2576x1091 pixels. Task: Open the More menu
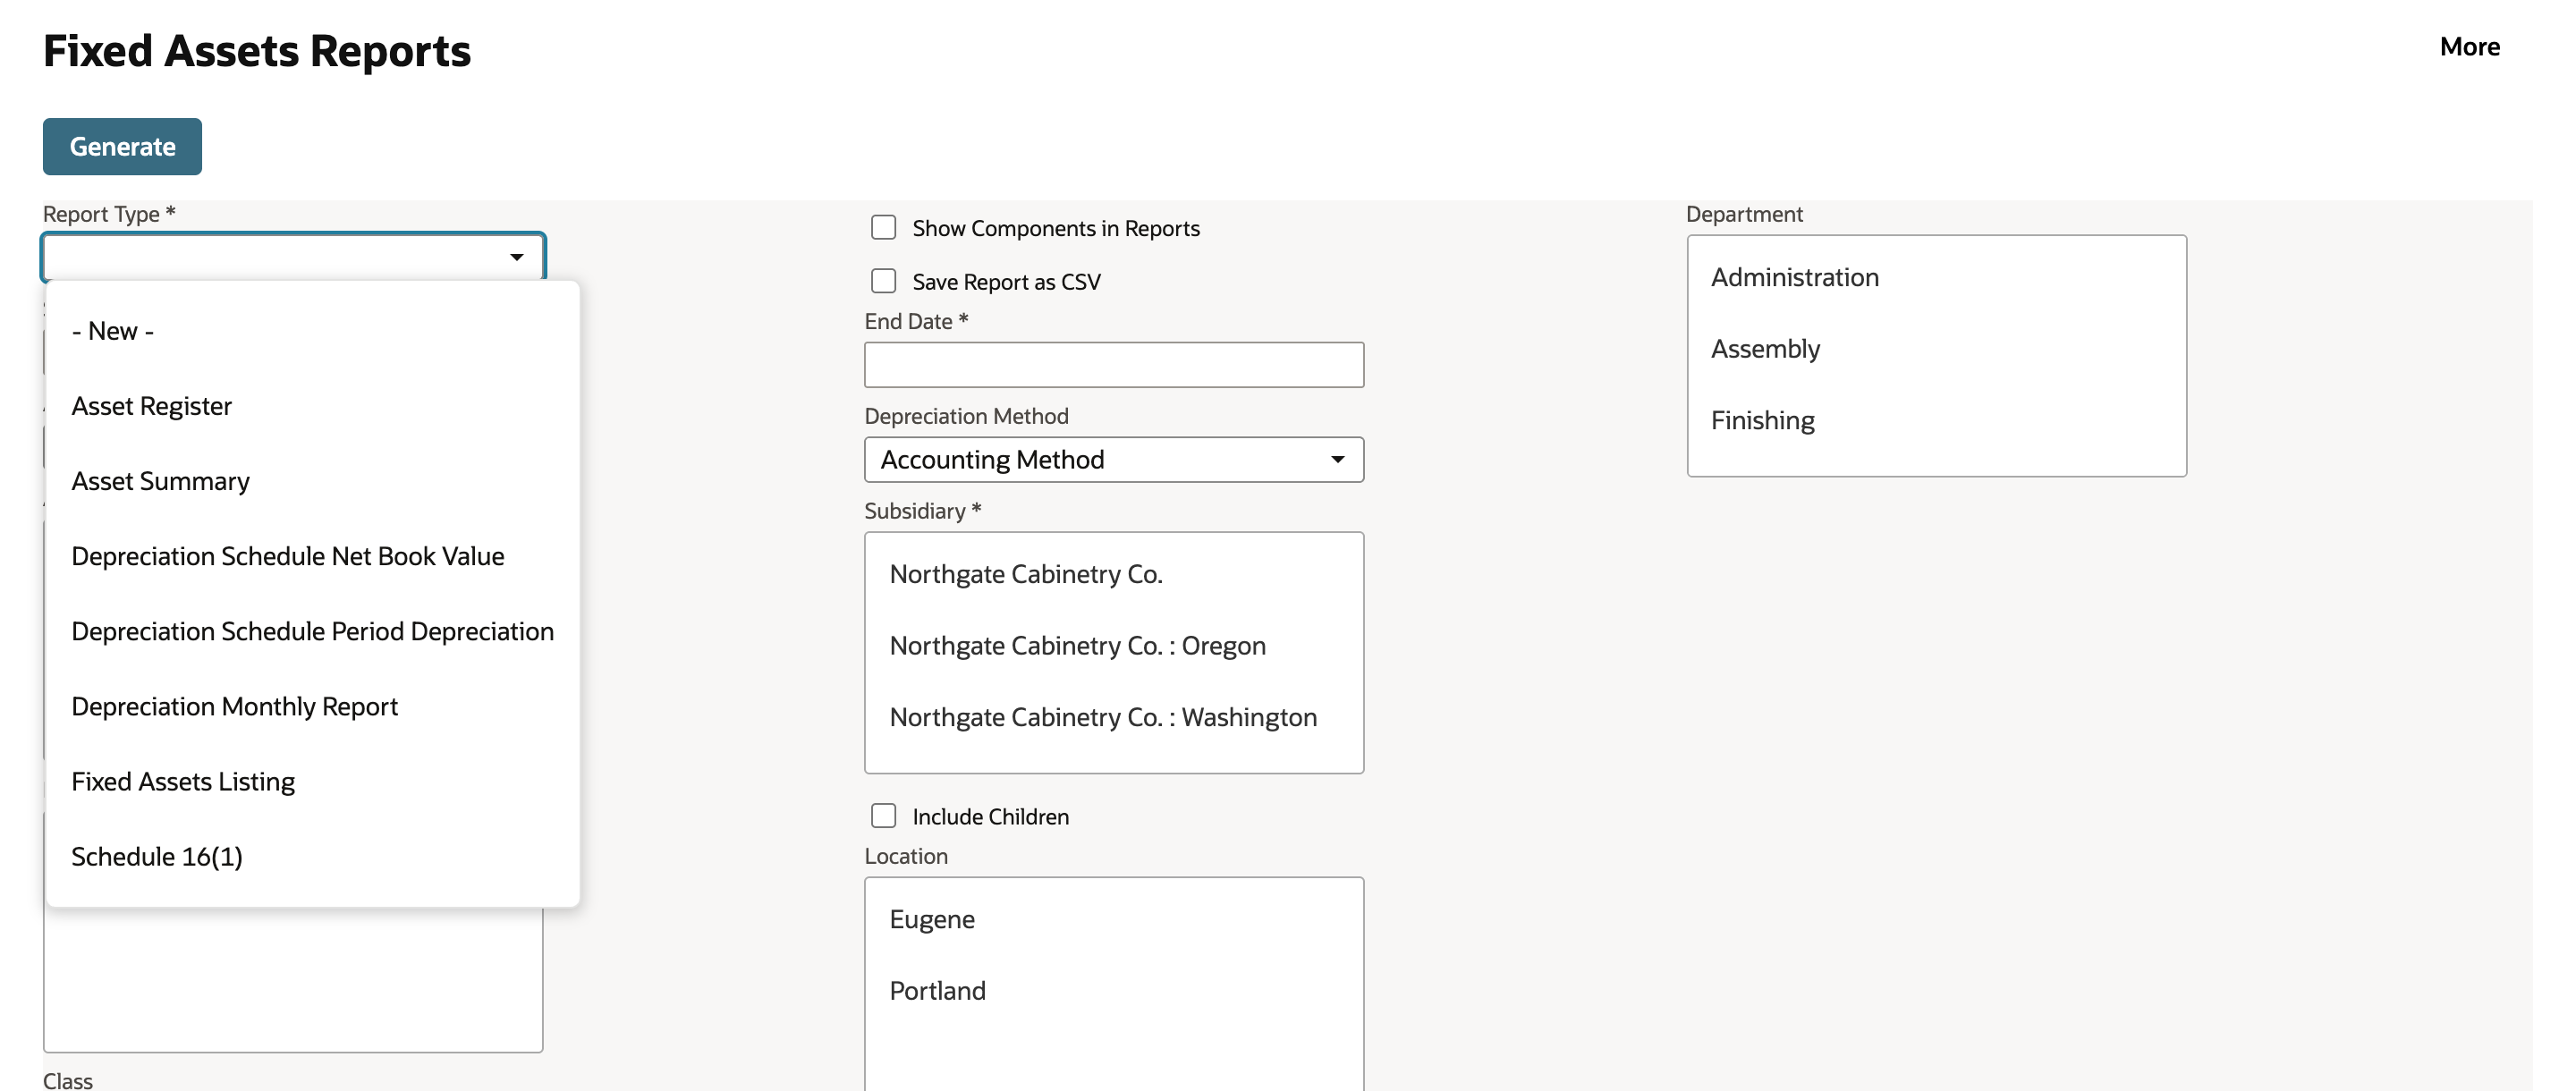pyautogui.click(x=2469, y=46)
